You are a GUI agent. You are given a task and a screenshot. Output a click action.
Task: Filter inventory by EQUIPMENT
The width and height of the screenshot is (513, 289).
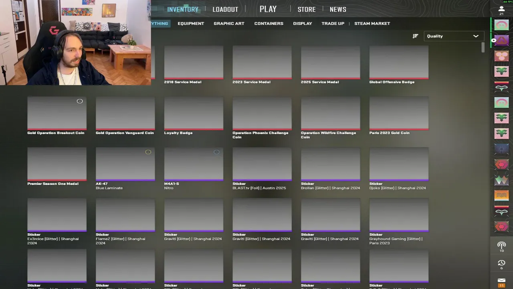click(191, 23)
